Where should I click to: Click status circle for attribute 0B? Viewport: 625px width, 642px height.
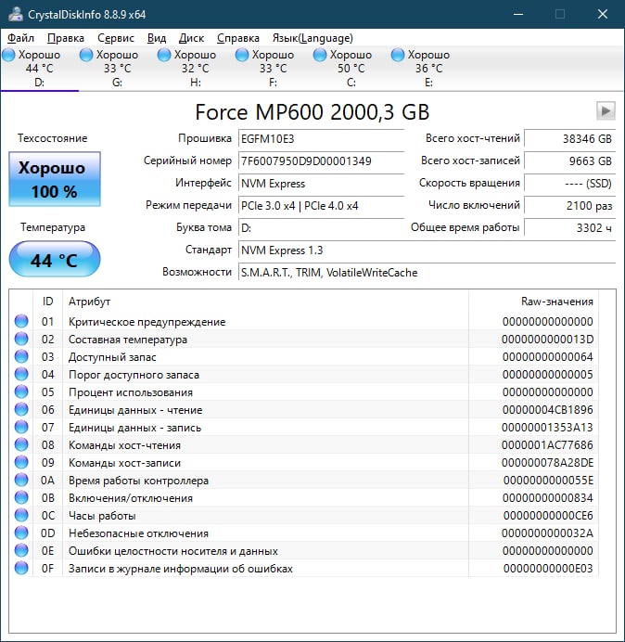21,497
